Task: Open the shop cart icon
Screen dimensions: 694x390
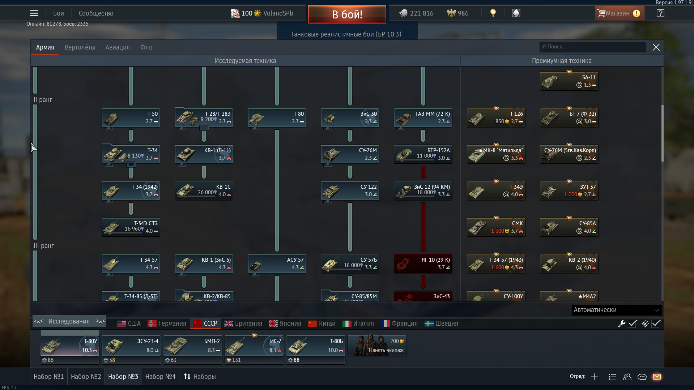Action: [601, 13]
